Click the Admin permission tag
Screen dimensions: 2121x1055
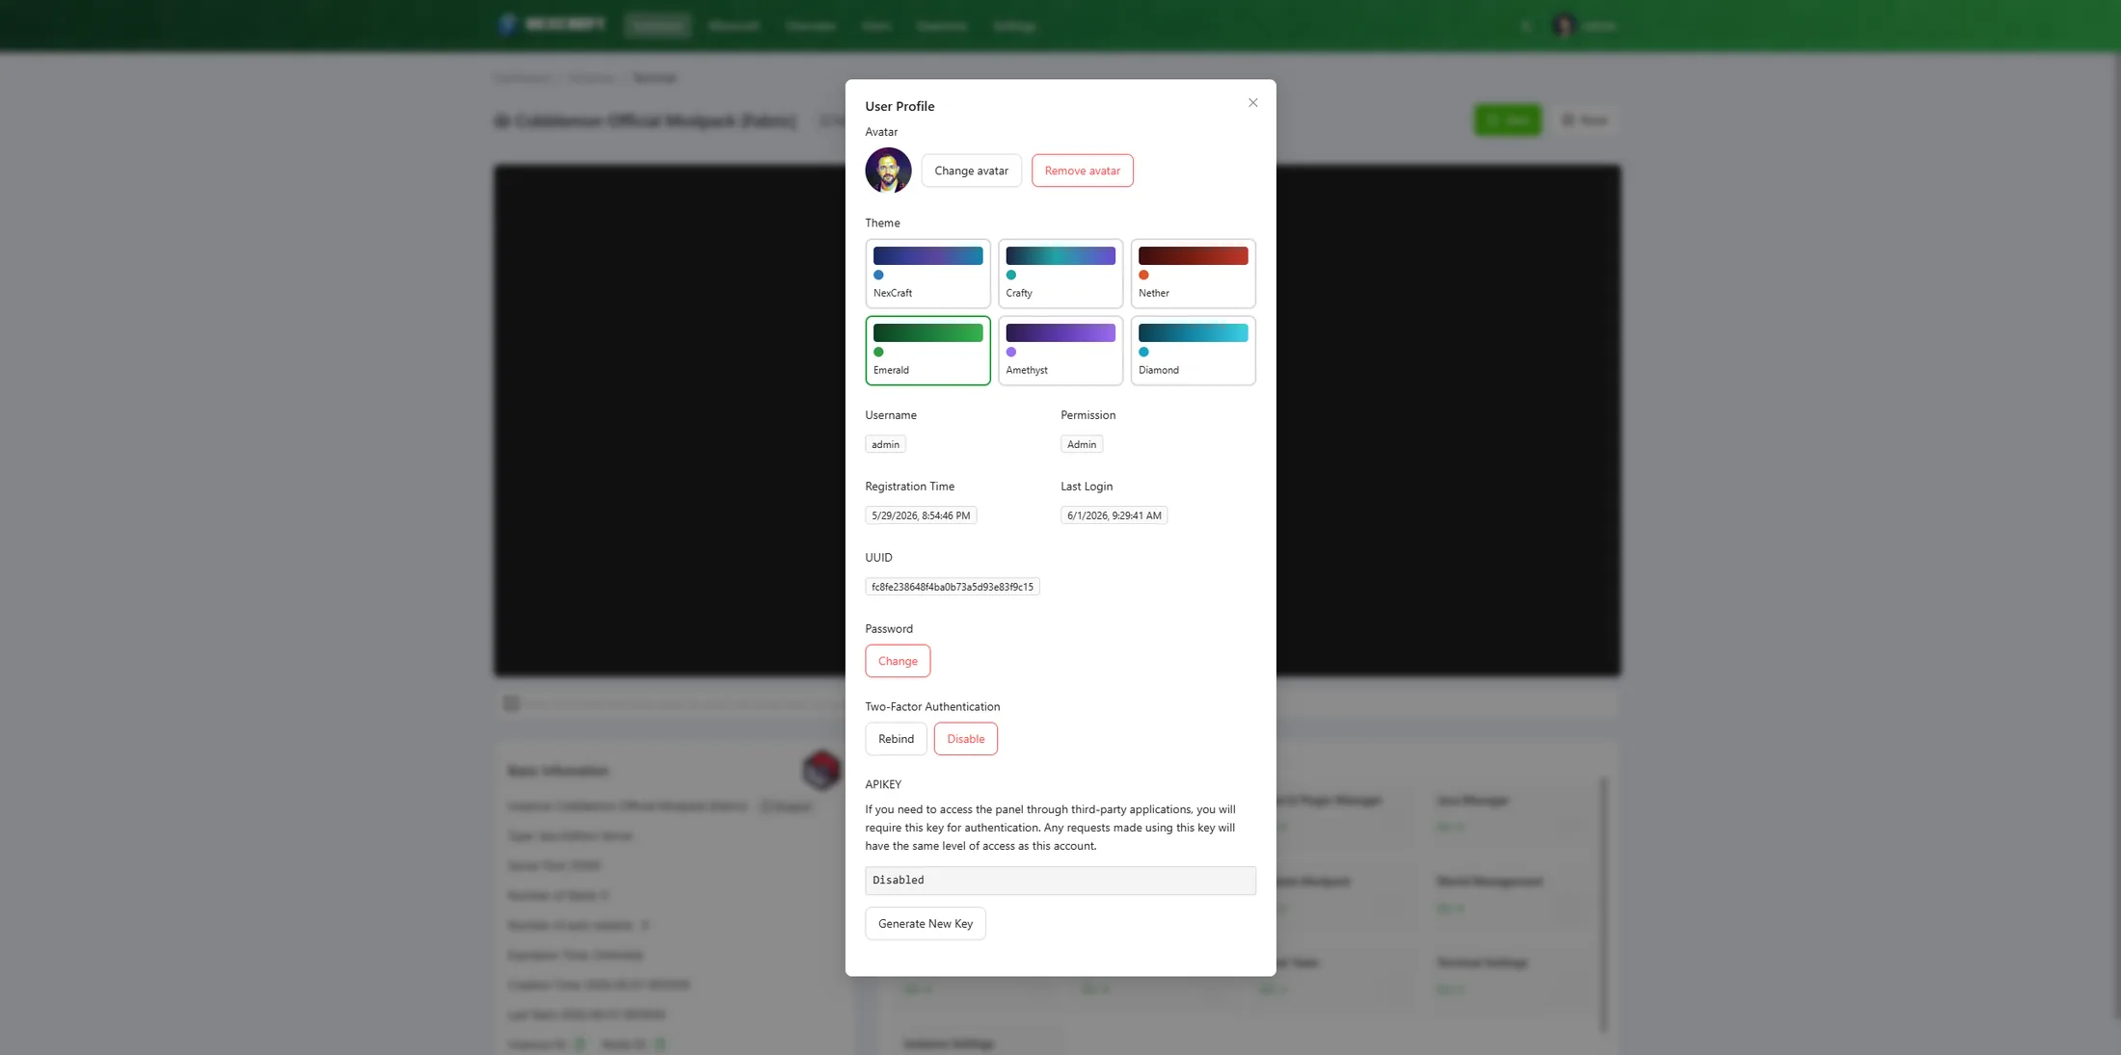pyautogui.click(x=1082, y=444)
